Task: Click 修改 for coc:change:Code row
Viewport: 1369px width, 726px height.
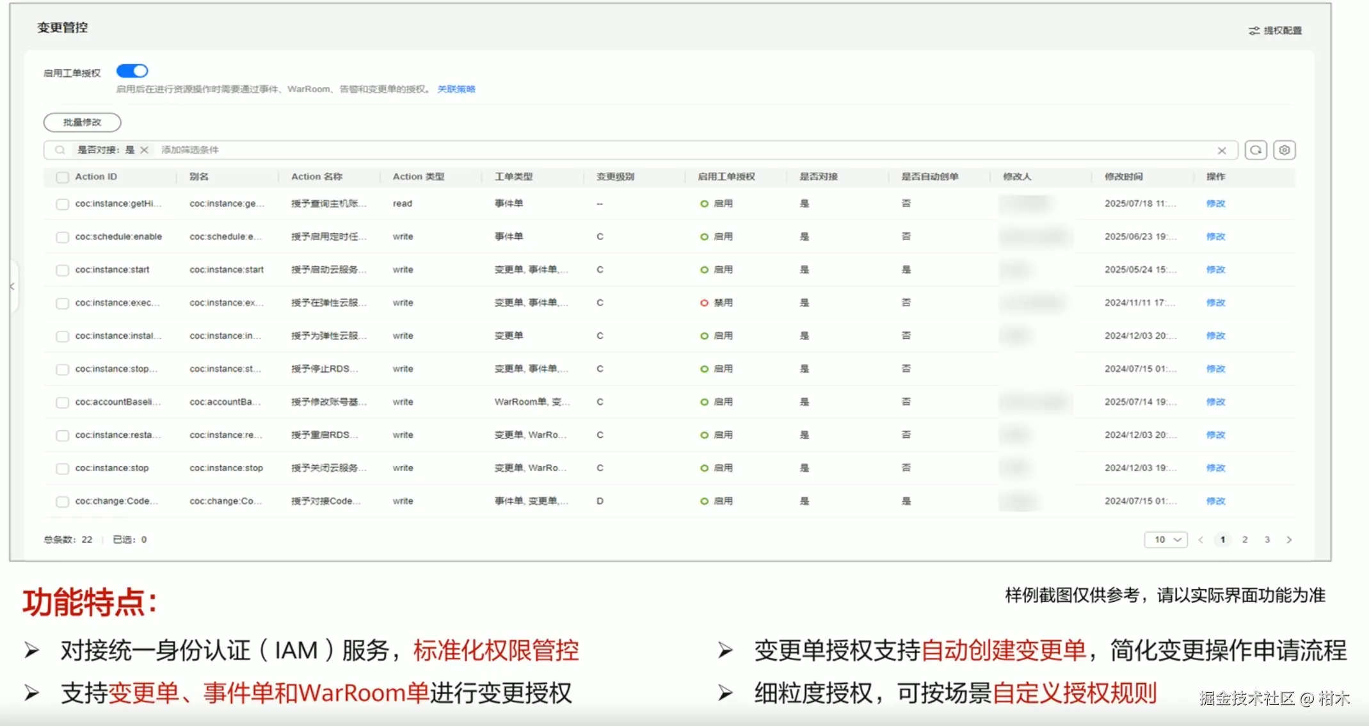Action: coord(1215,501)
